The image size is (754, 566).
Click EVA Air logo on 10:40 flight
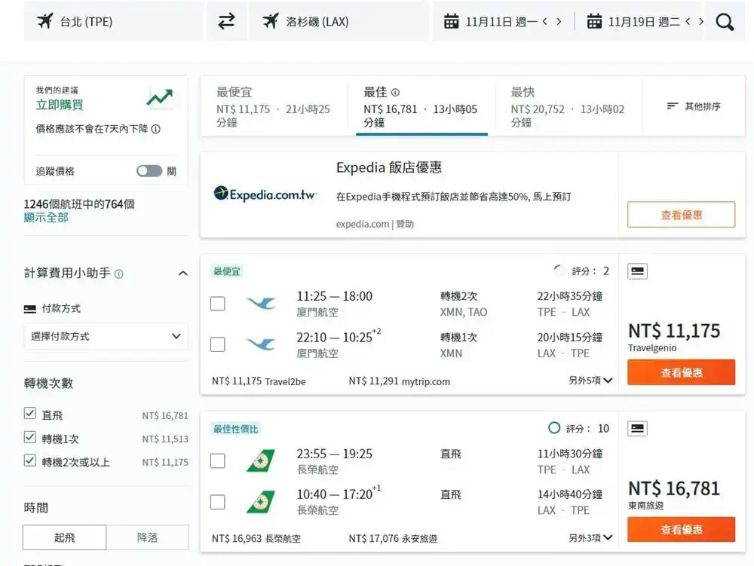pyautogui.click(x=261, y=502)
